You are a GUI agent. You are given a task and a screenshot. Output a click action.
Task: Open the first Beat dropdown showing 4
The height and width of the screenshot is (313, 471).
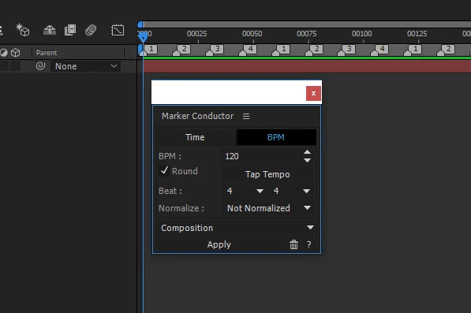pyautogui.click(x=245, y=191)
